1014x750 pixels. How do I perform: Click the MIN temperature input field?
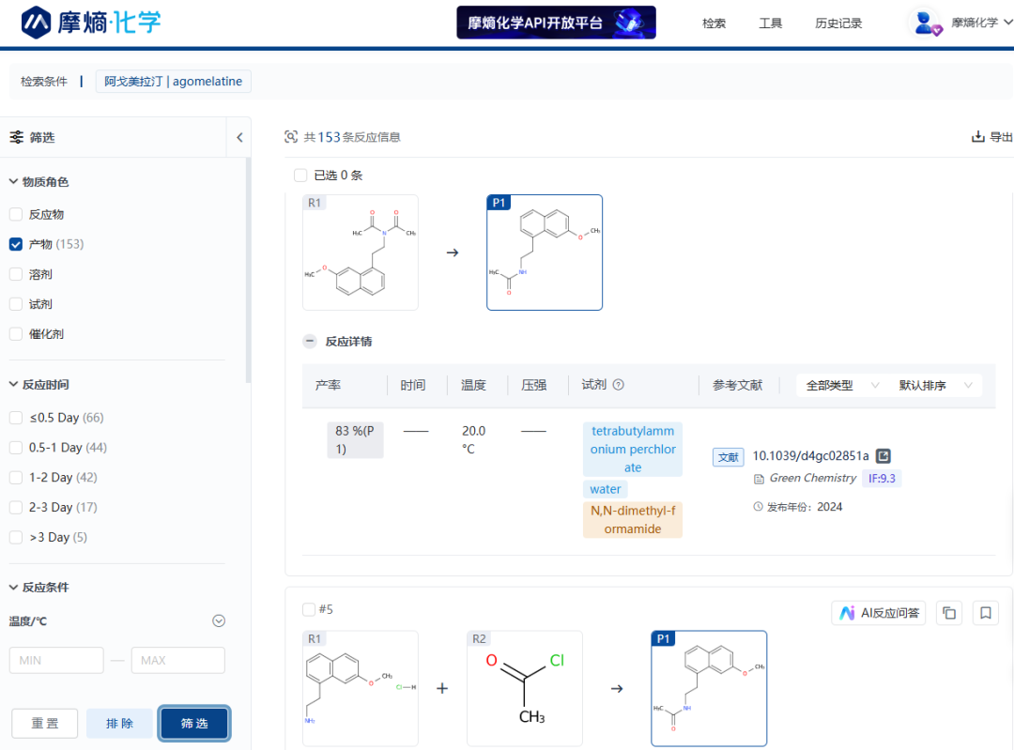pyautogui.click(x=56, y=660)
